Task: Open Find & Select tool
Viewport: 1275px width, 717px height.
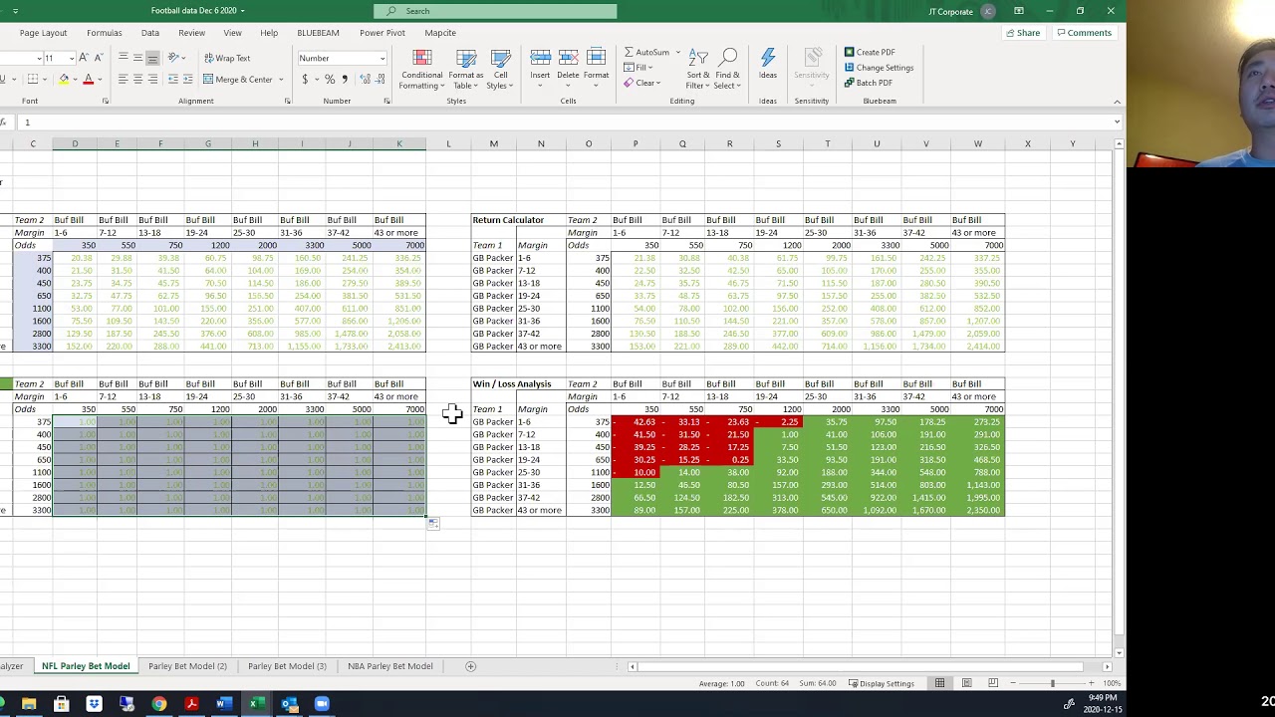Action: tap(728, 69)
